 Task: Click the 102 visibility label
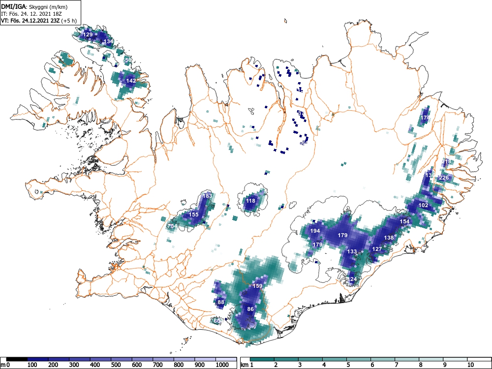(x=423, y=206)
